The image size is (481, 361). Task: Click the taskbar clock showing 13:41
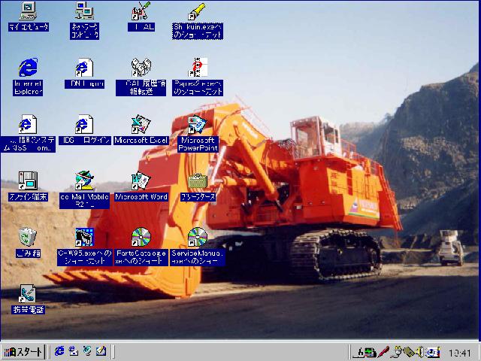point(459,352)
